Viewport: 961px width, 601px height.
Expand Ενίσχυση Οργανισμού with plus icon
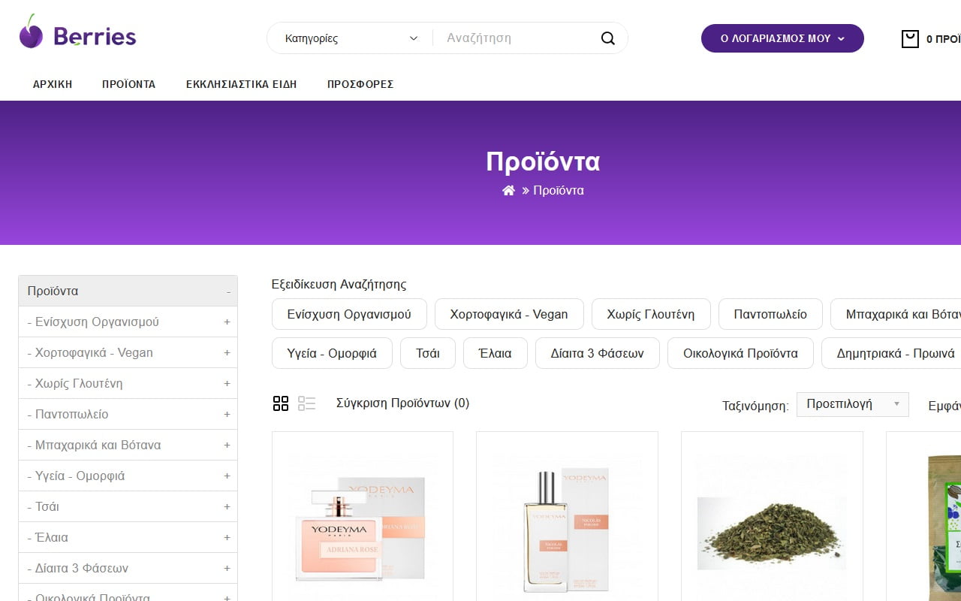[x=227, y=322]
